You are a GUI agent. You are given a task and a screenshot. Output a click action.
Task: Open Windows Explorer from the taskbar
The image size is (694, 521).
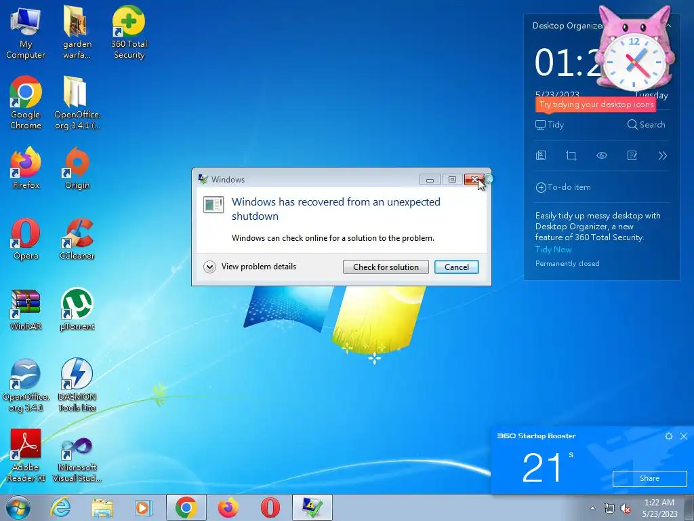point(102,507)
